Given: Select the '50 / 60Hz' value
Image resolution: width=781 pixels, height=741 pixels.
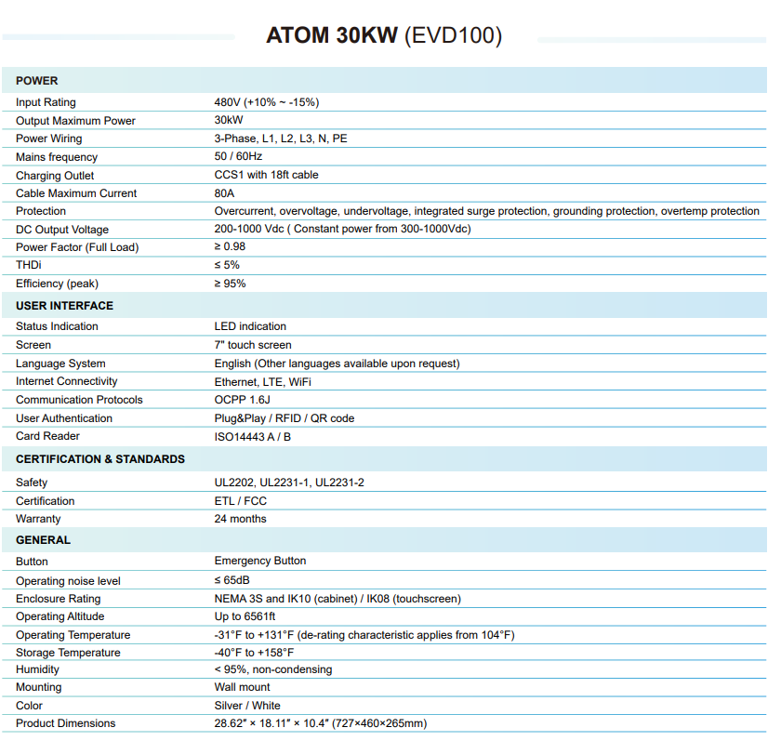Looking at the screenshot, I should point(238,156).
